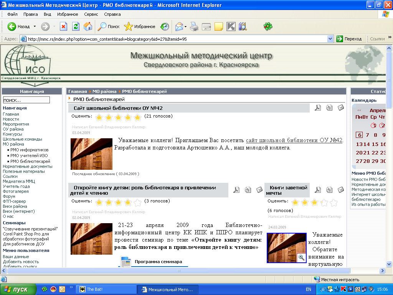Open PDF version of ОУ №42 article
This screenshot has width=393, height=295.
click(318, 108)
